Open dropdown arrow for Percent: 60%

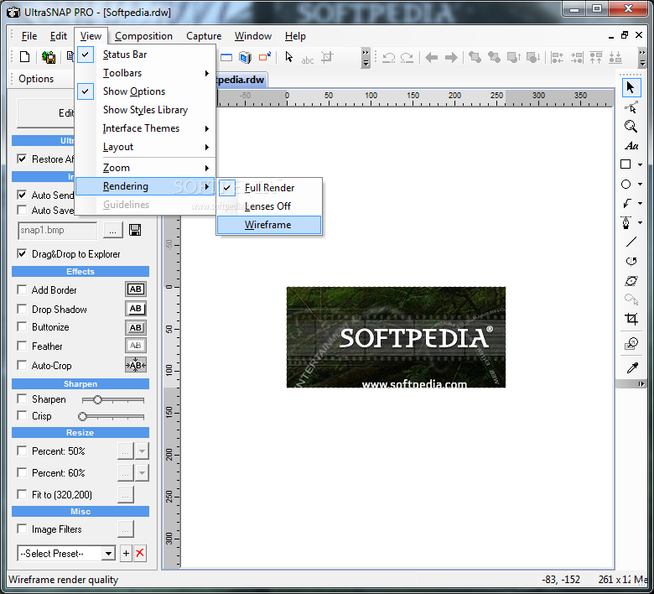[x=143, y=473]
